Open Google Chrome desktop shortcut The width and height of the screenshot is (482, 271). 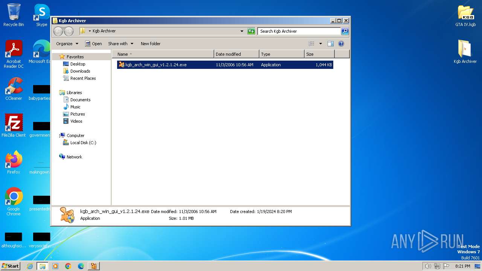coord(14,201)
